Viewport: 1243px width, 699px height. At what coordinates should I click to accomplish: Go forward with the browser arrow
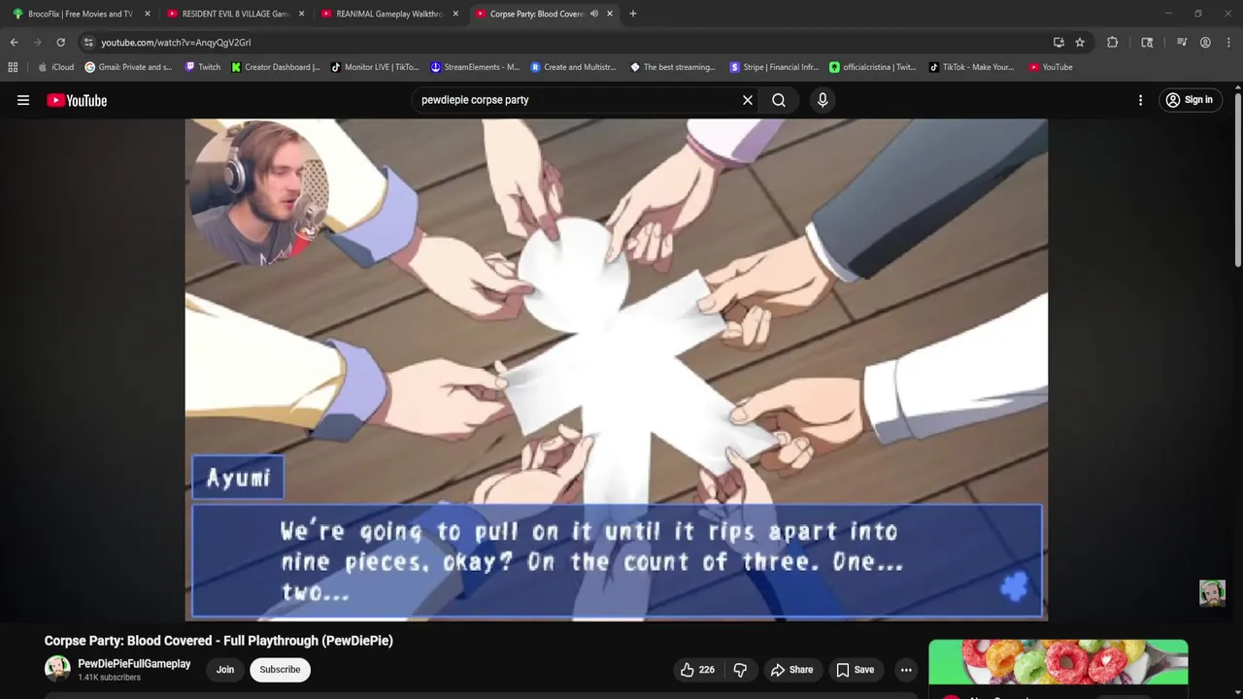click(x=37, y=43)
